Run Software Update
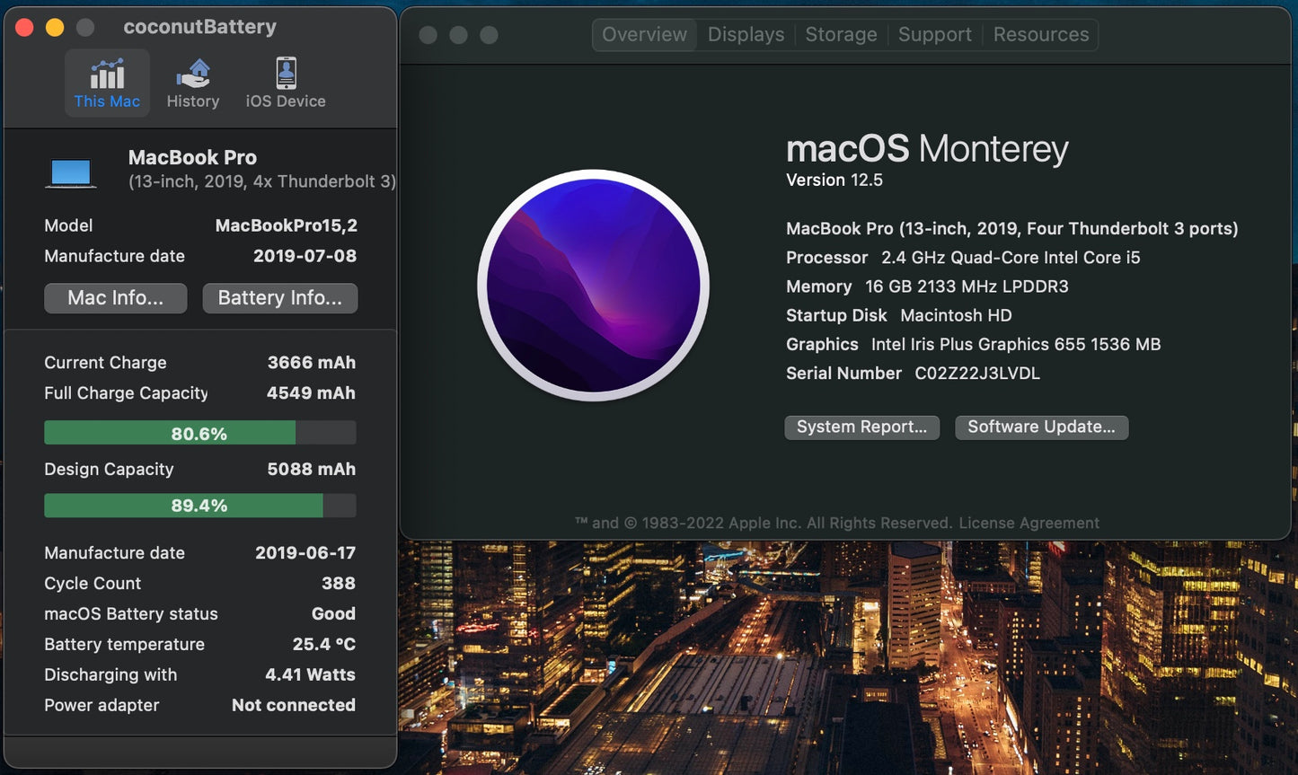1298x775 pixels. pyautogui.click(x=1040, y=427)
